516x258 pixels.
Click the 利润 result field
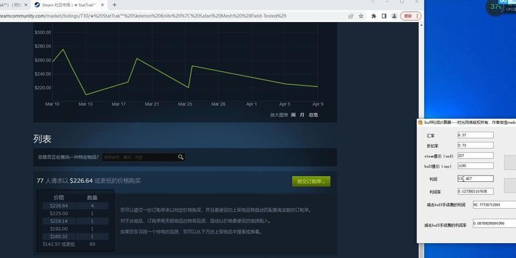click(x=475, y=179)
